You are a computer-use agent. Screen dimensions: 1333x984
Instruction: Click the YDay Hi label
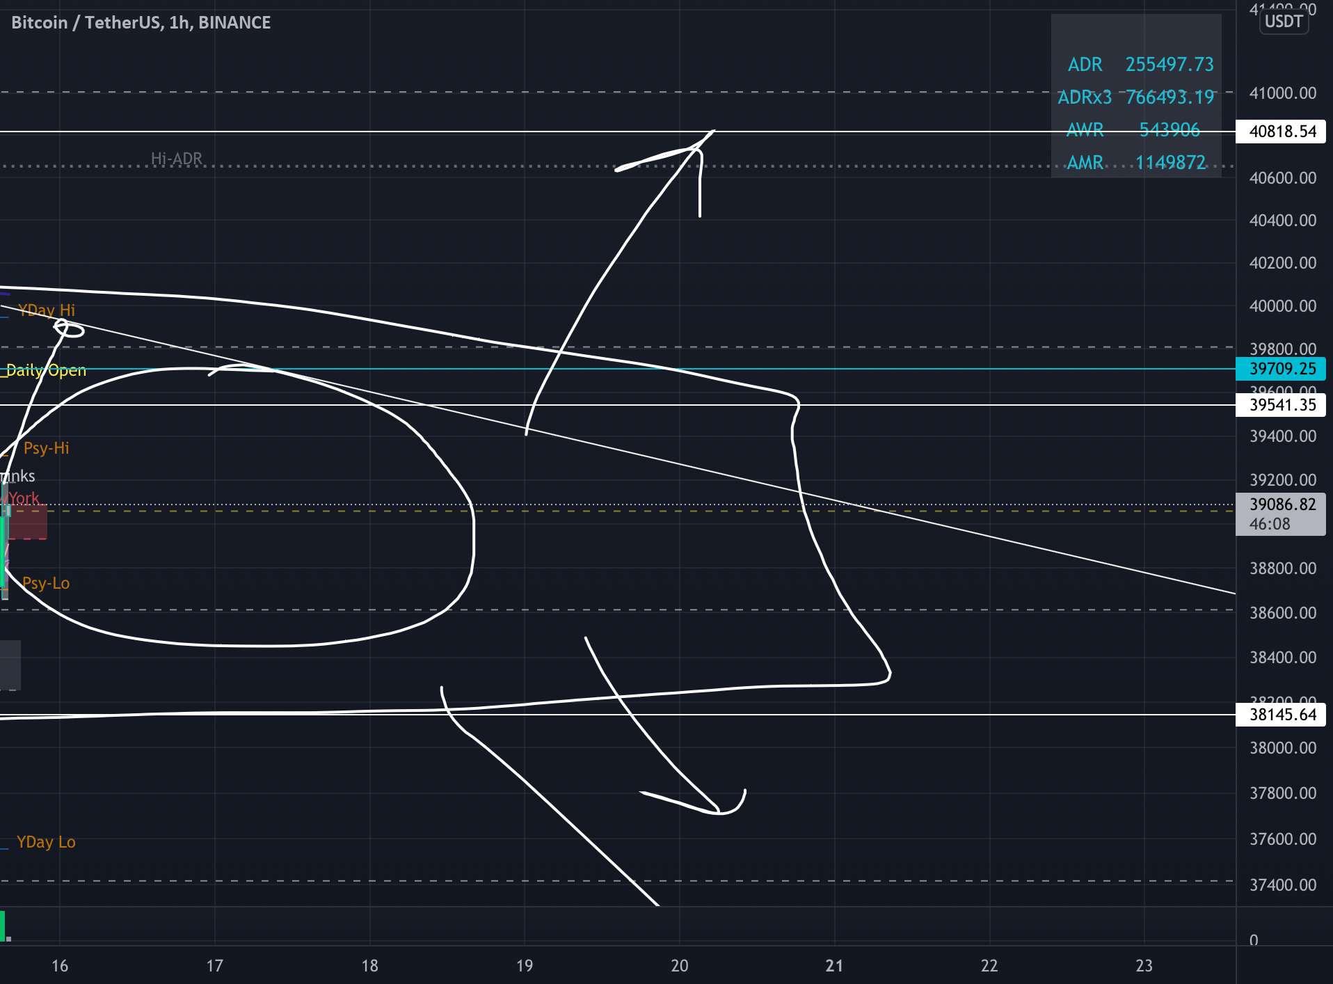click(x=46, y=310)
